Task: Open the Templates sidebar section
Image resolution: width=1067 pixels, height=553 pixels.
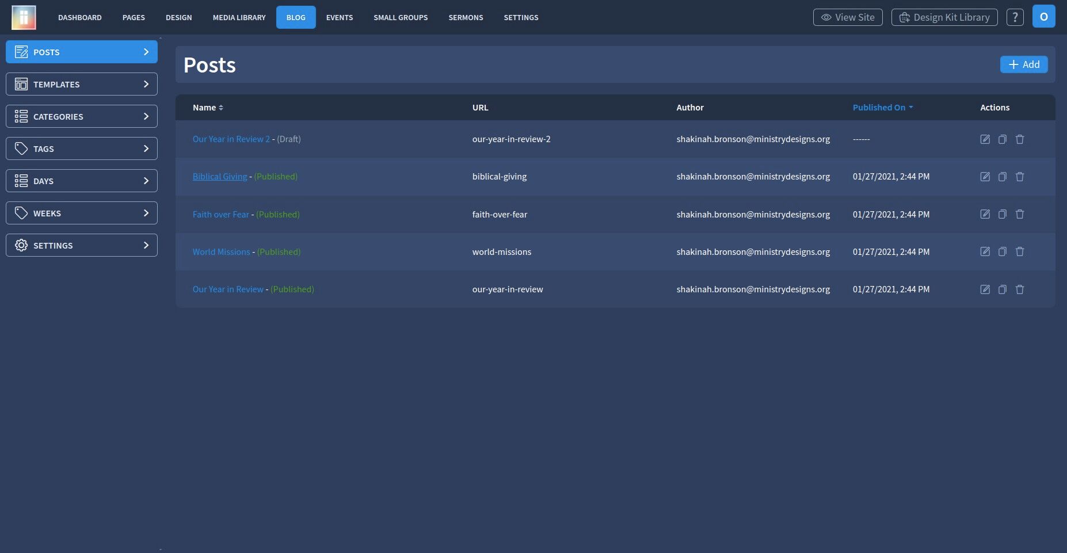Action: click(x=82, y=84)
